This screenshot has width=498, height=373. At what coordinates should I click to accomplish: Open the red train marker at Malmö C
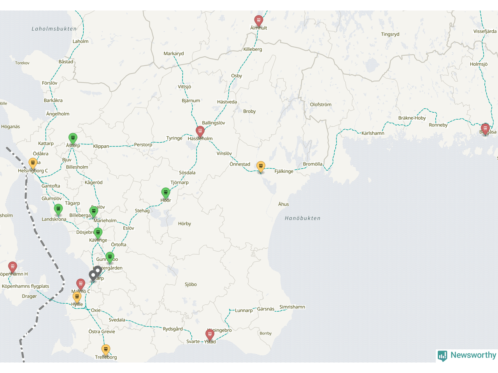click(81, 284)
